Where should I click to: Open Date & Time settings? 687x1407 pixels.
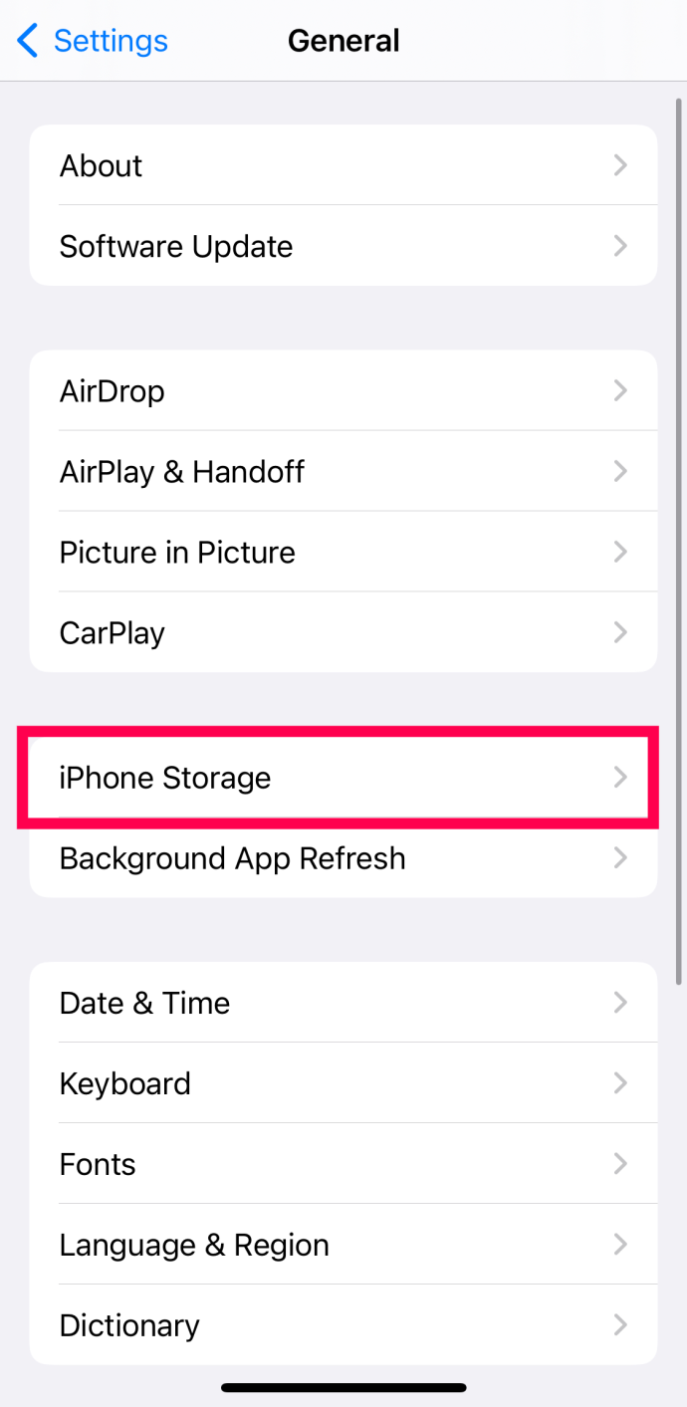[343, 1003]
